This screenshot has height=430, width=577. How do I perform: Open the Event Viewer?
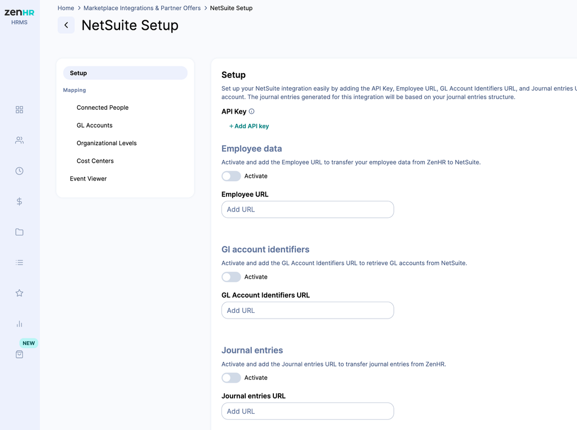88,178
